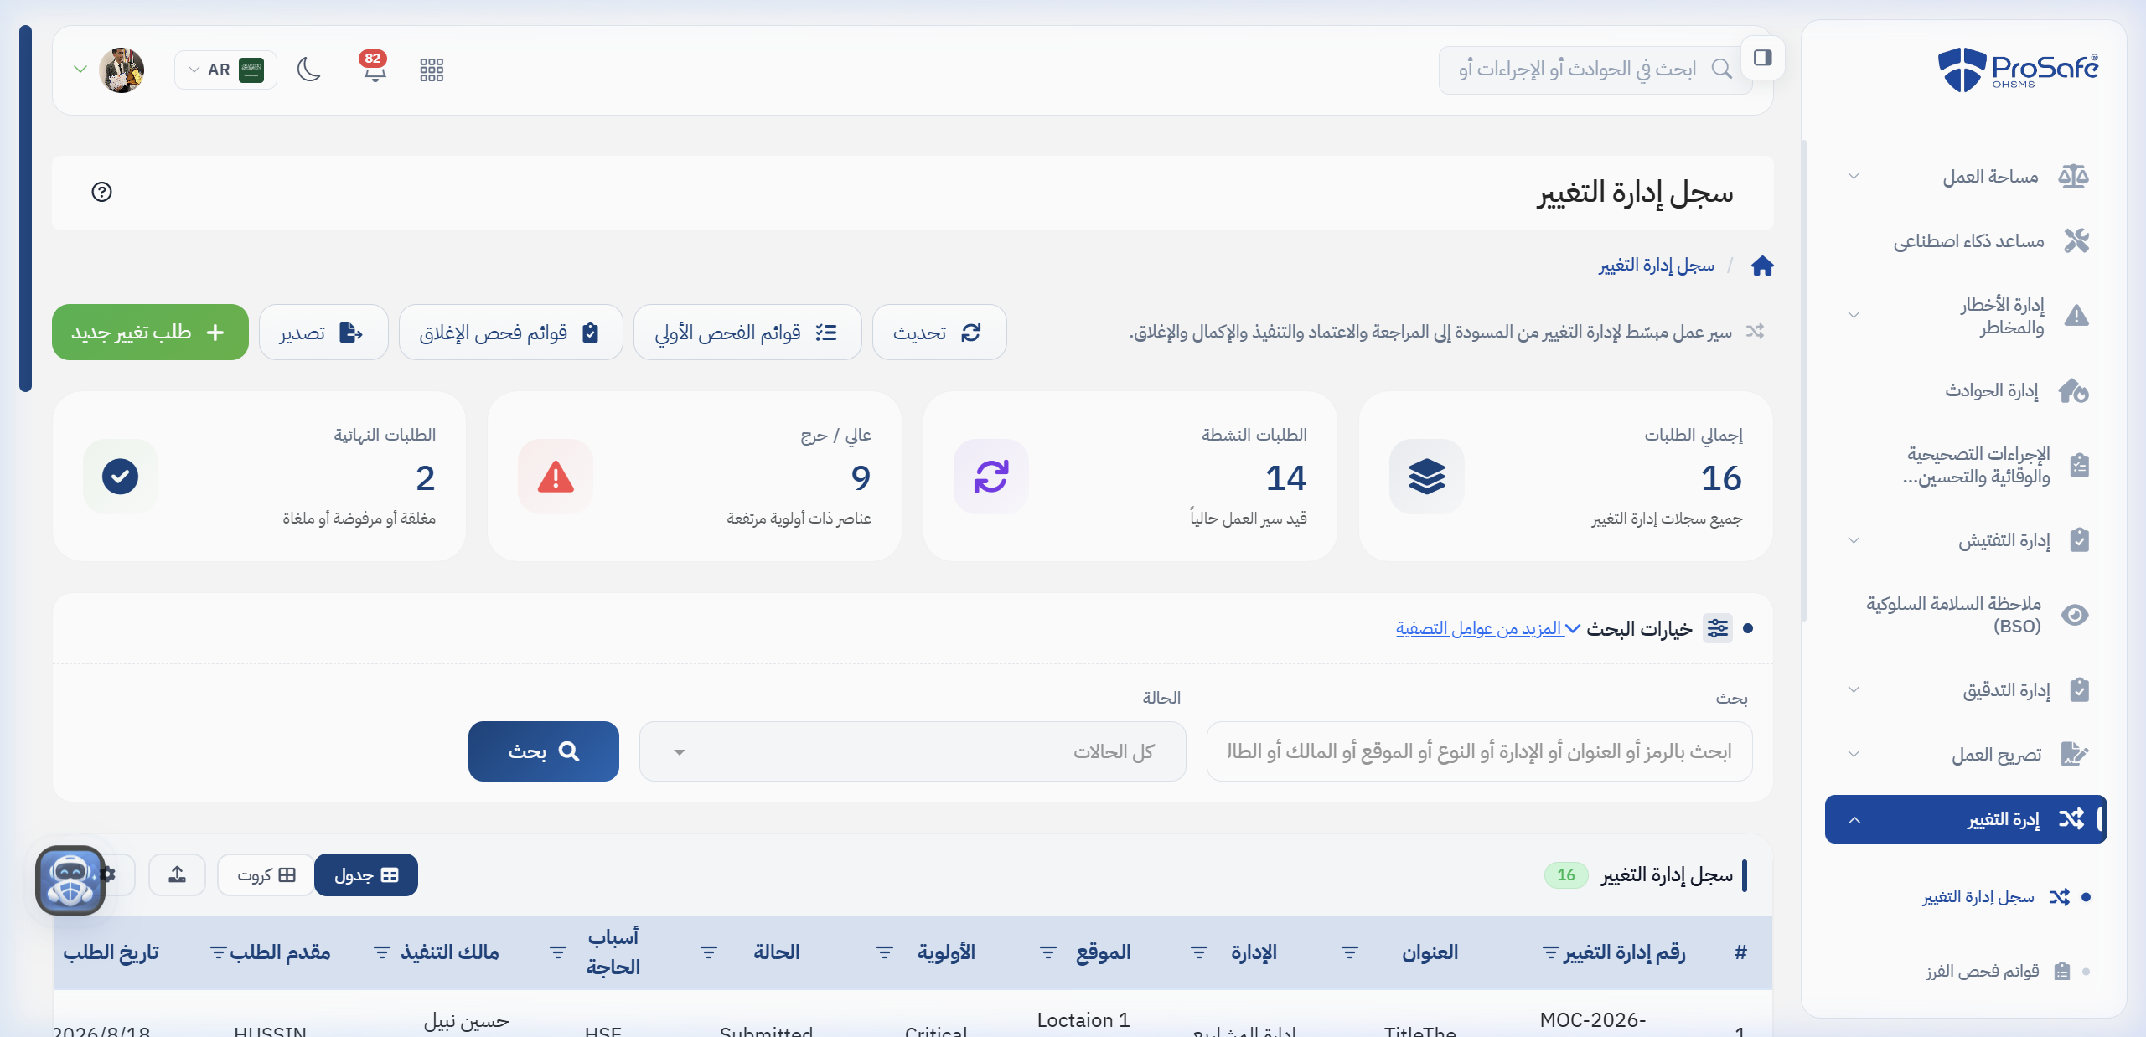Screen dimensions: 2146x1037
Task: Click طلب تغيير جديد button
Action: tap(150, 333)
